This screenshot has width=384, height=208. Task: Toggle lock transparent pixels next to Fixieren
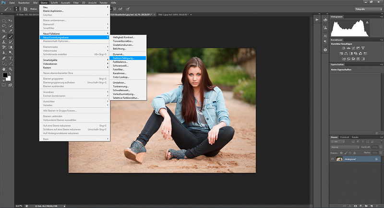point(341,153)
